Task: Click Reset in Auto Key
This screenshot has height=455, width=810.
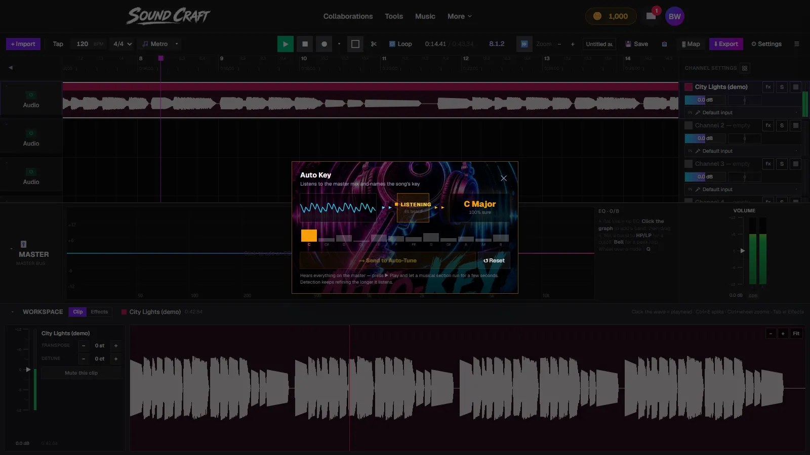Action: [x=494, y=260]
